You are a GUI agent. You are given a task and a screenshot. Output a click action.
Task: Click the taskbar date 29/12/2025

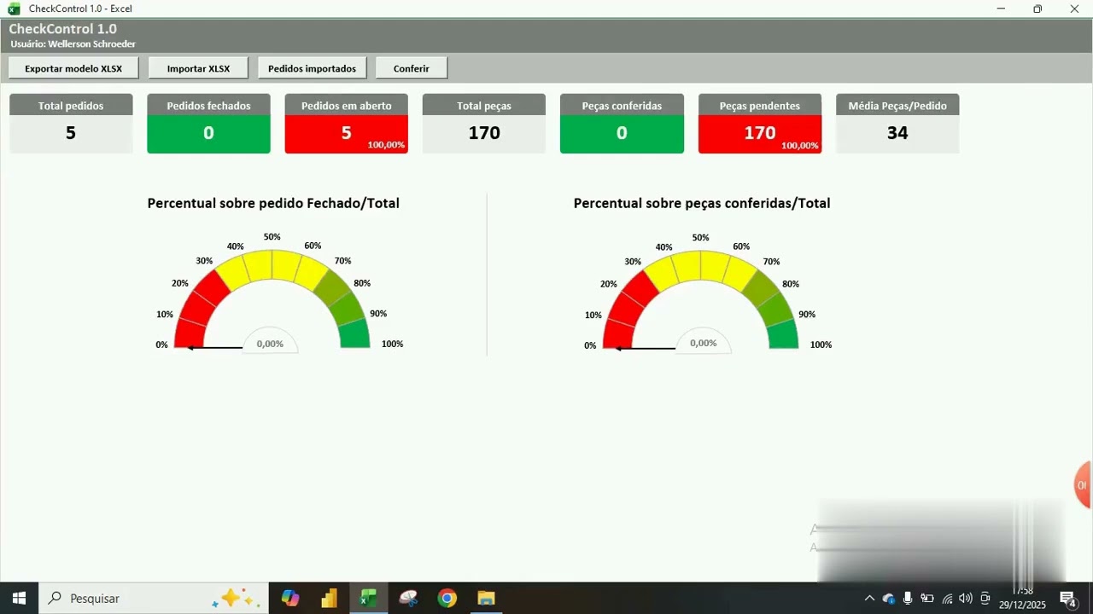point(1022,605)
